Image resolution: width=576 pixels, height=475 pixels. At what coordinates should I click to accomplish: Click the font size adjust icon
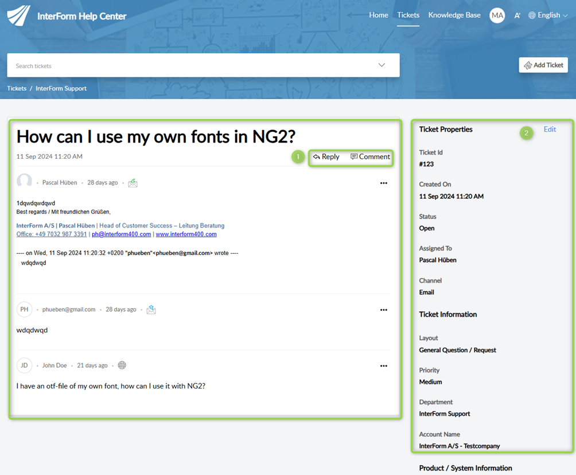(517, 15)
